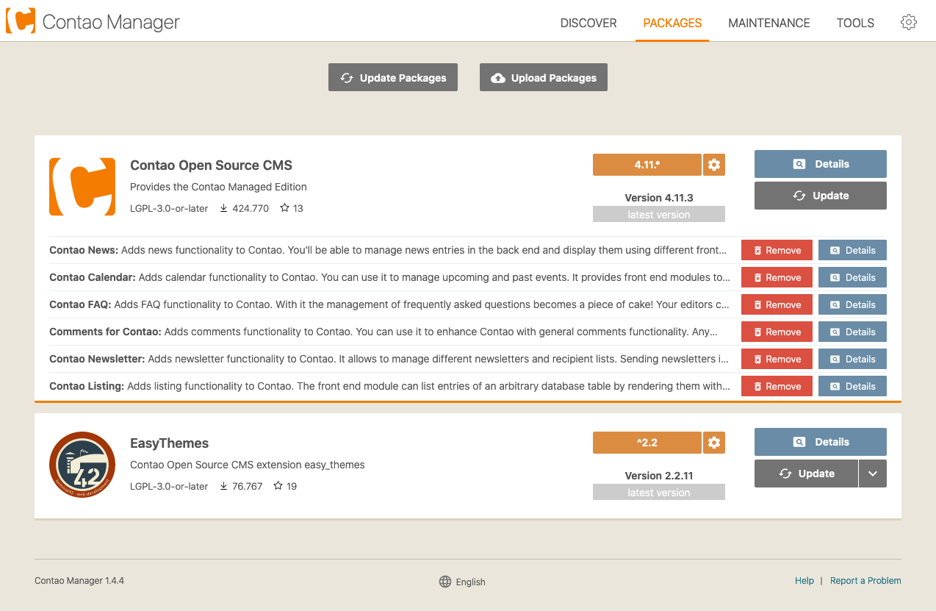Click the Contao Manager logo in header
The image size is (936, 611).
[x=93, y=21]
